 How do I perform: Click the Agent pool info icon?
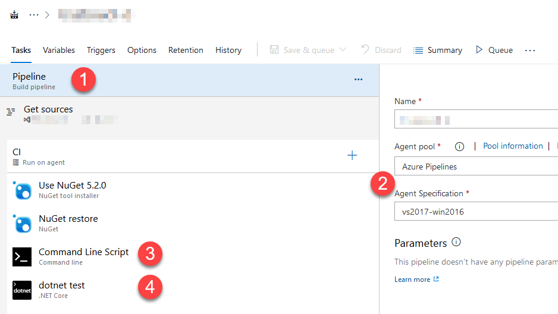tap(459, 146)
